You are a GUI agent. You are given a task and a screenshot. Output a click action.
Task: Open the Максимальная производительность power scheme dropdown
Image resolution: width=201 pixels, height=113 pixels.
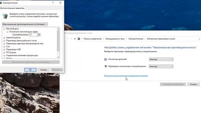[x=25, y=24]
